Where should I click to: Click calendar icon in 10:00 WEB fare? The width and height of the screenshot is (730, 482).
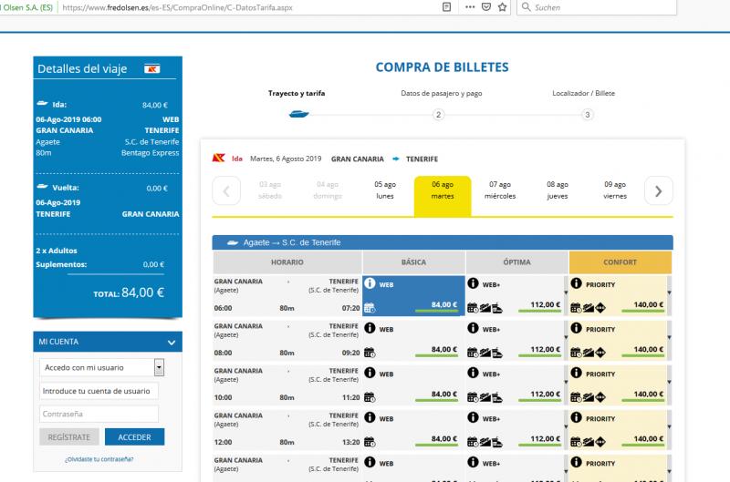pos(370,397)
